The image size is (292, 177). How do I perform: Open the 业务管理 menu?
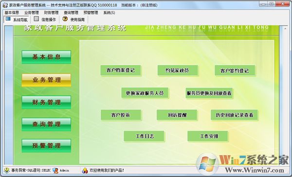click(32, 13)
